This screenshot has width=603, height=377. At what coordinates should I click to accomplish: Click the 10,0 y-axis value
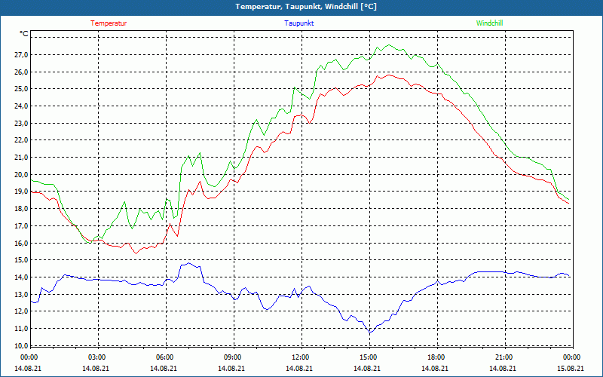[22, 345]
